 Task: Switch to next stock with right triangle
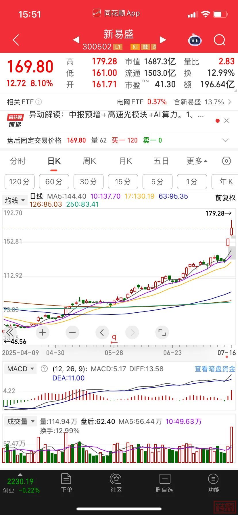pyautogui.click(x=163, y=40)
